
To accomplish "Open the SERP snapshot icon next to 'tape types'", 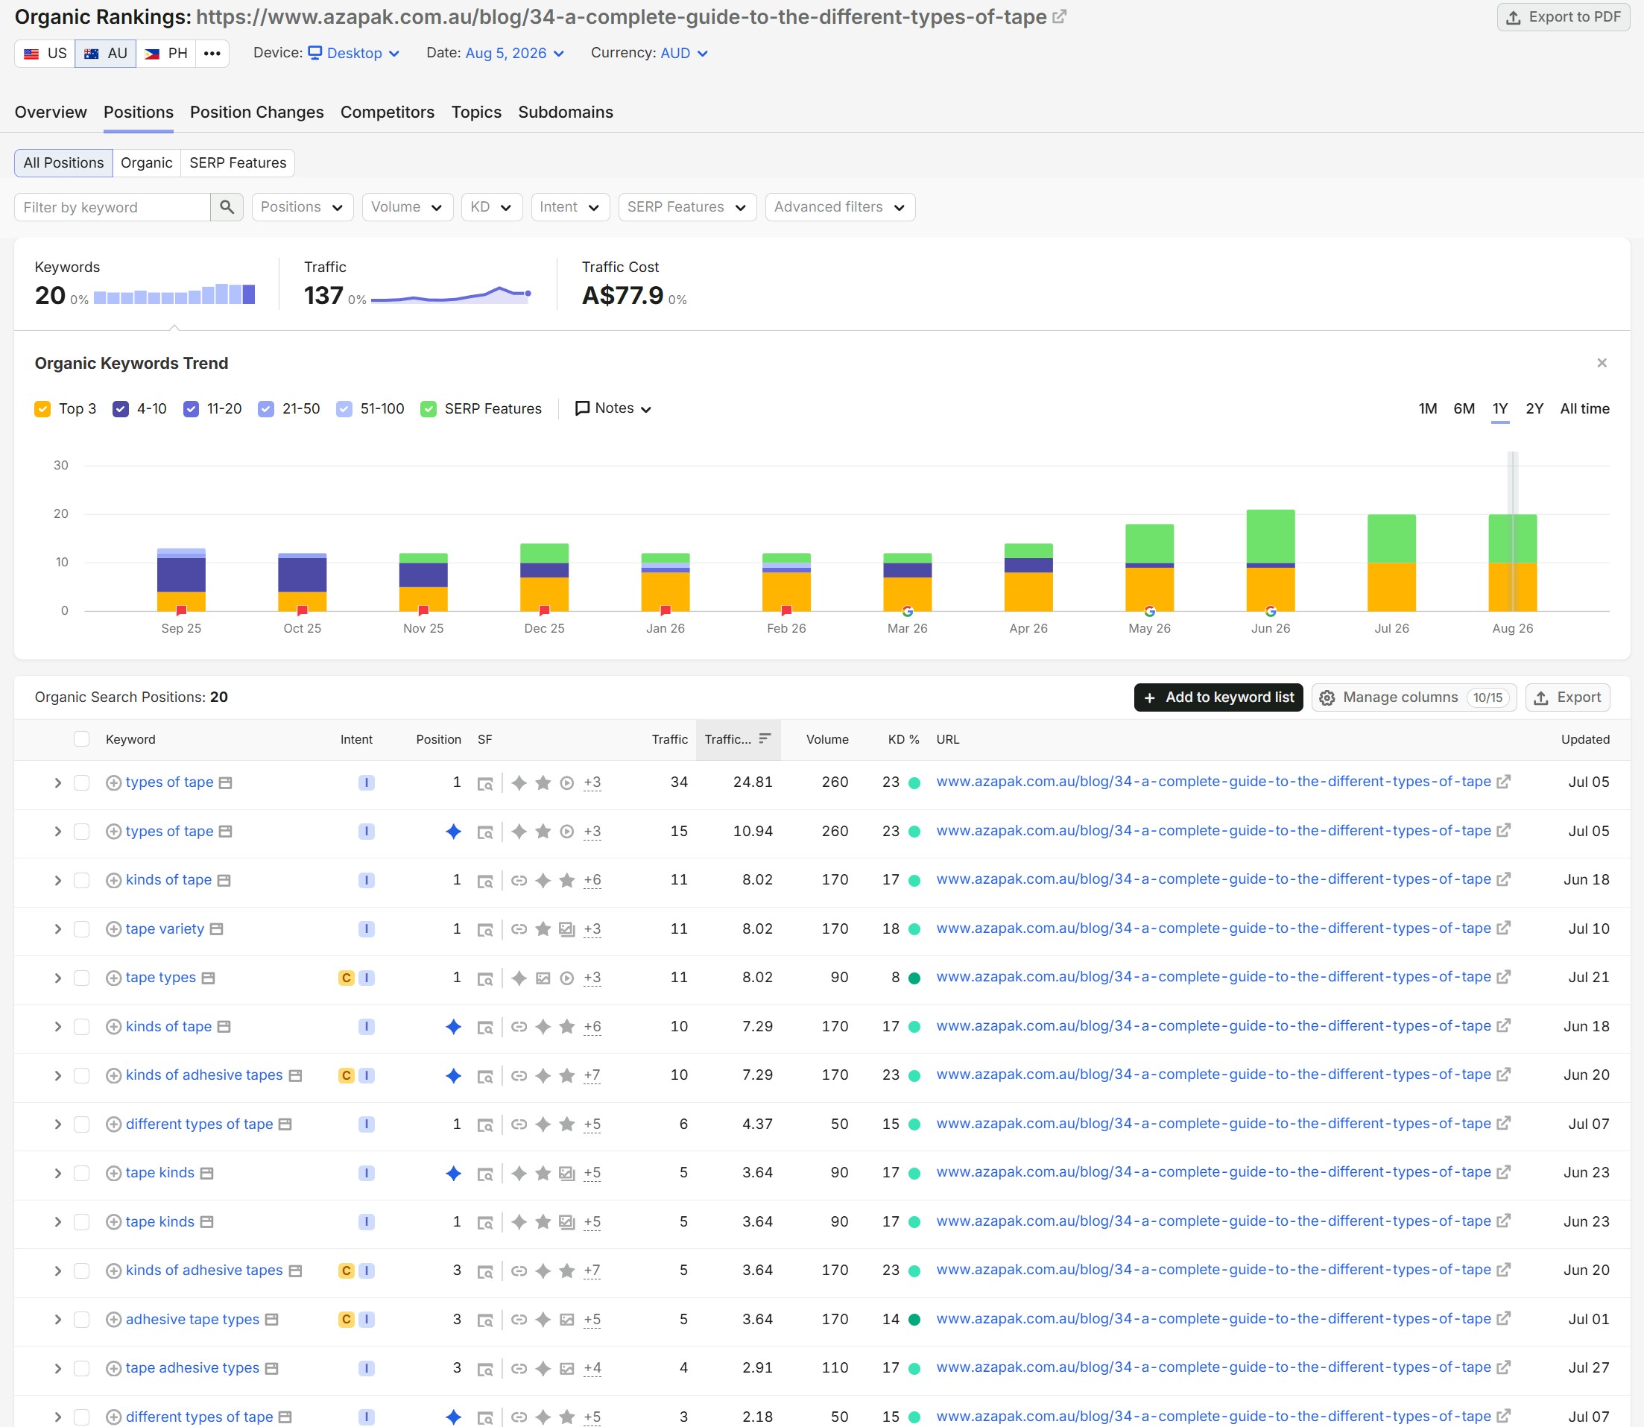I will tap(208, 978).
